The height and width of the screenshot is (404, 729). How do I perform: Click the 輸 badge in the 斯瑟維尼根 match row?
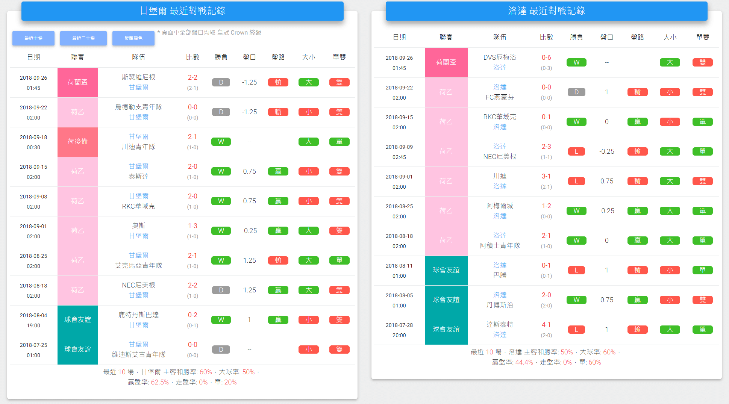(278, 82)
